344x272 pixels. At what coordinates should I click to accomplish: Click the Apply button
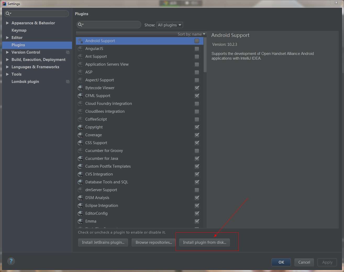point(327,262)
